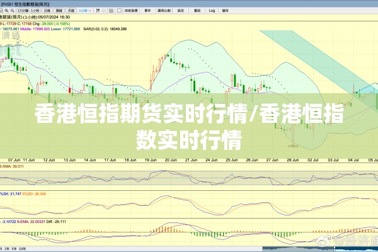
Task: Click the Diff: -25.111 MACD label
Action: coord(56,221)
